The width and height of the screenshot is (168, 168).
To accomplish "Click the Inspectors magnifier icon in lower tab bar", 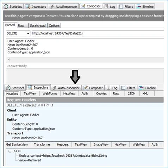I will pos(30,87).
